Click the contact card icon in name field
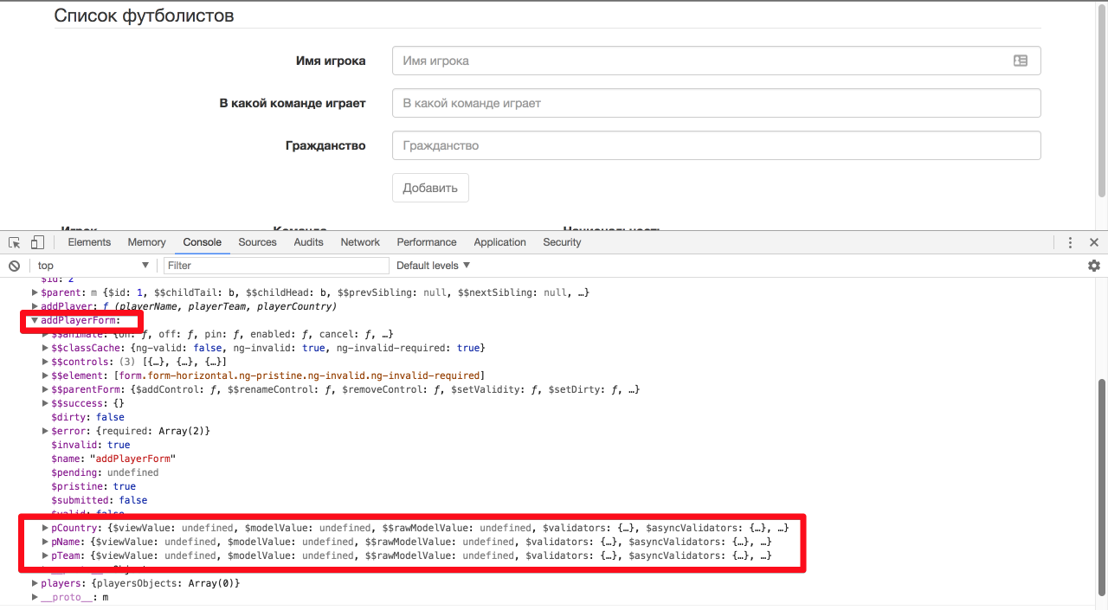 1020,61
